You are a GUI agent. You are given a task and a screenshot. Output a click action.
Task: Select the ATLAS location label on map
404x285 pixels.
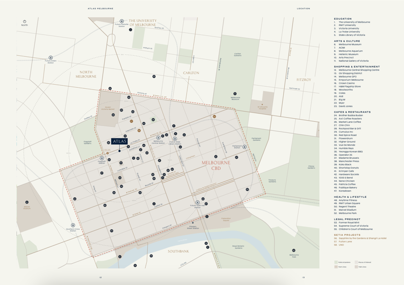click(x=119, y=141)
